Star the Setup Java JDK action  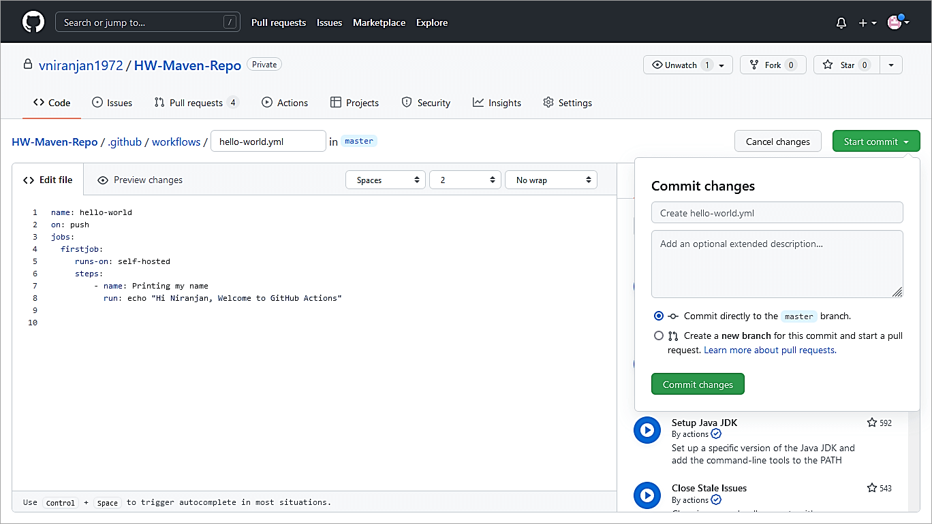pyautogui.click(x=872, y=423)
